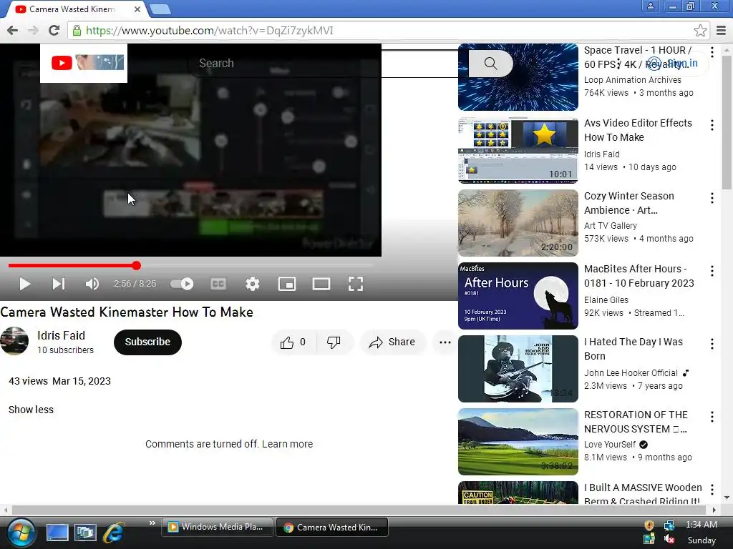733x549 pixels.
Task: Go back with browser back arrow
Action: point(13,31)
